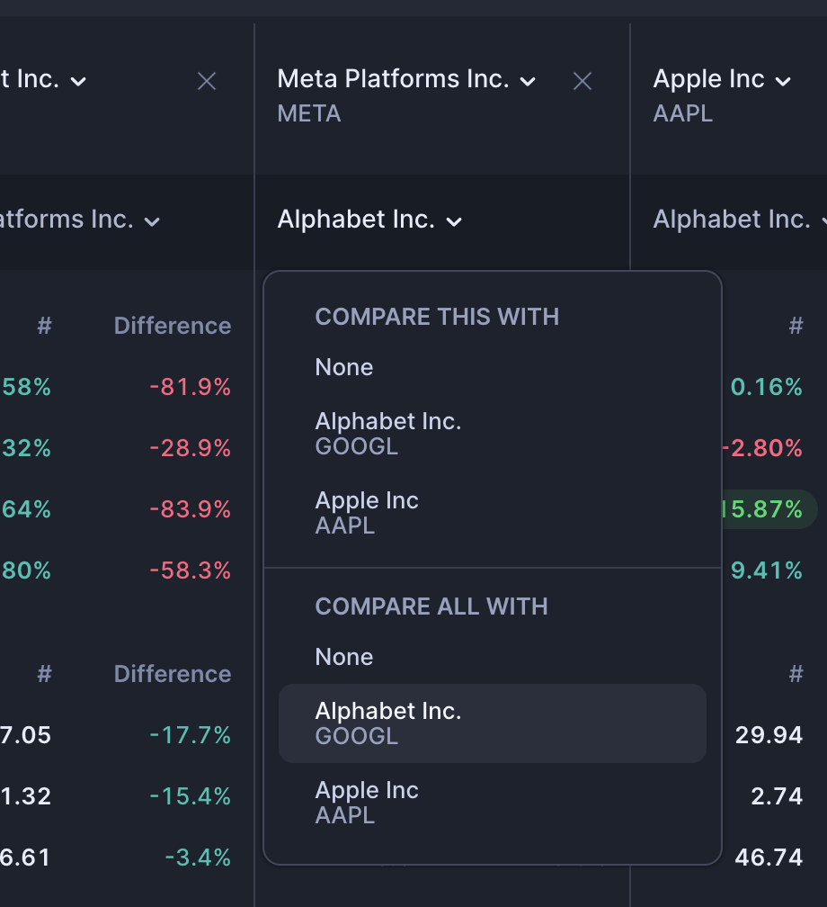Choose Alphabet Inc. GOOGL under Compare This With

(x=493, y=434)
